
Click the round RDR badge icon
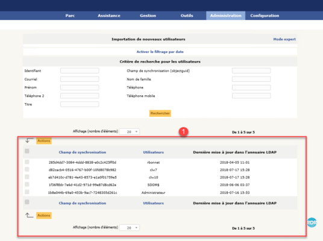click(x=312, y=222)
